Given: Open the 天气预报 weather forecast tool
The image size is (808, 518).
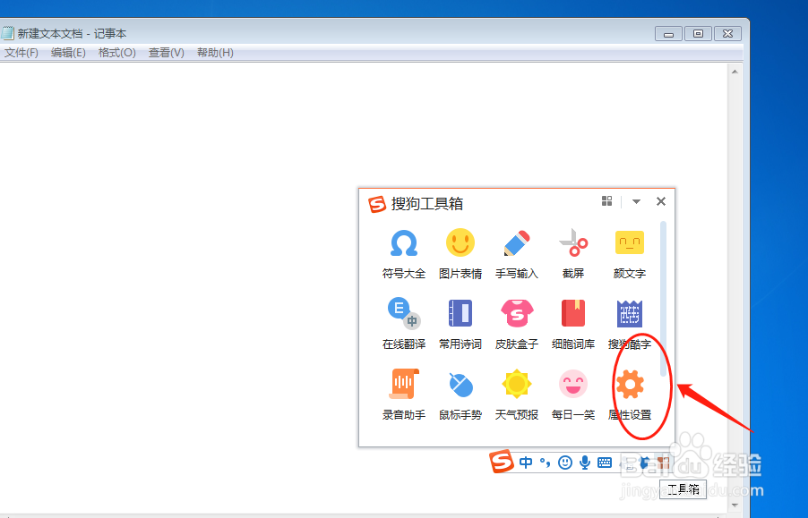Looking at the screenshot, I should 517,395.
